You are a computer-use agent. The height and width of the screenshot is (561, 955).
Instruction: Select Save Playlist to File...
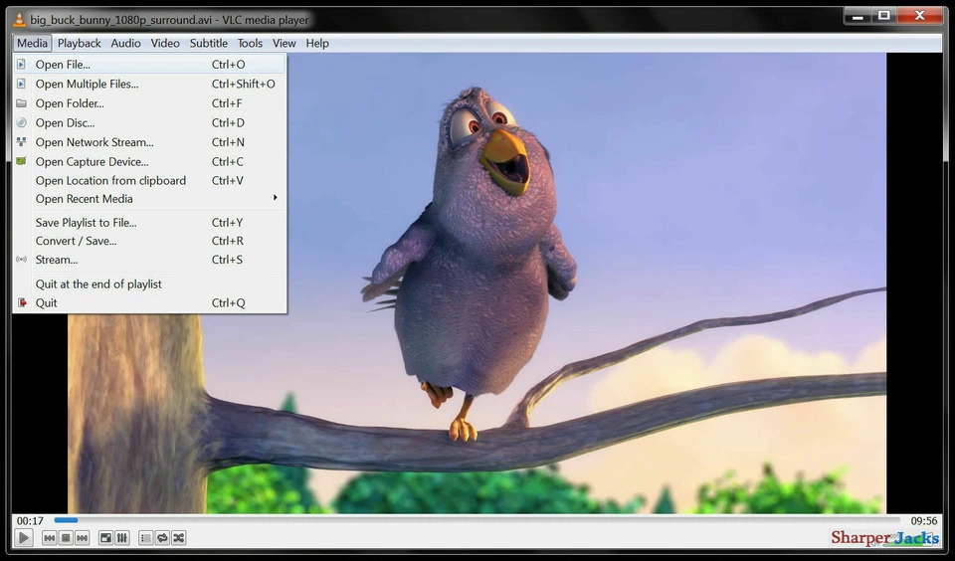click(149, 223)
